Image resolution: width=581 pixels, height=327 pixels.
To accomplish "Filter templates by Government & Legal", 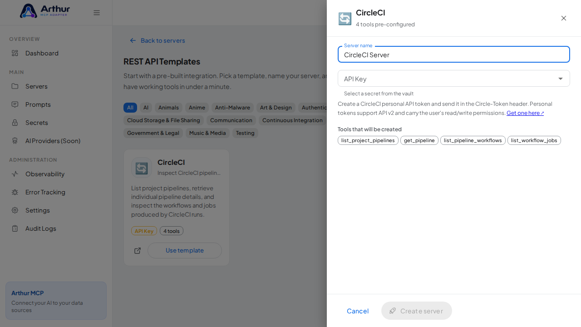I will coord(153,133).
